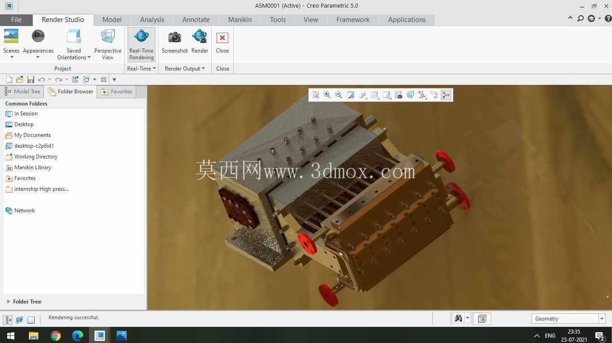Open the internship High press... folder
This screenshot has height=343, width=612.
click(x=37, y=189)
